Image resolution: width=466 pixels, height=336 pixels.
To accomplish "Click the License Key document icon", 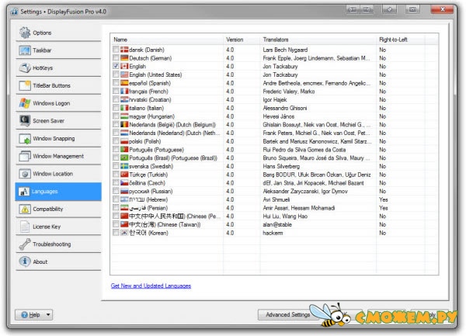I will click(25, 227).
